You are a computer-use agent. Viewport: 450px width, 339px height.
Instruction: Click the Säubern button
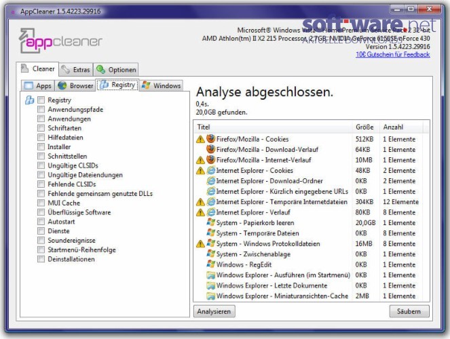pyautogui.click(x=409, y=311)
